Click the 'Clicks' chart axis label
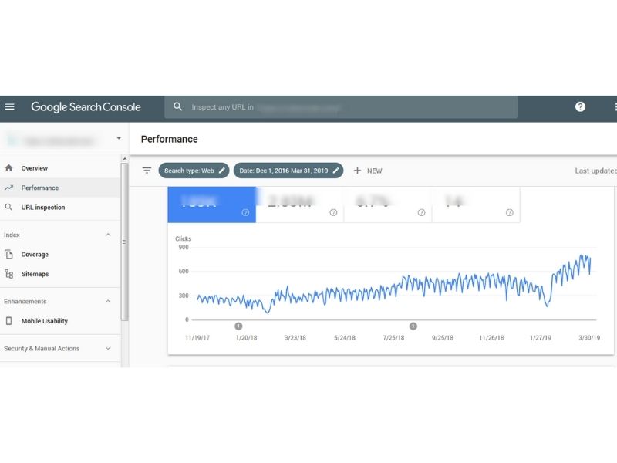This screenshot has width=617, height=463. pos(184,238)
